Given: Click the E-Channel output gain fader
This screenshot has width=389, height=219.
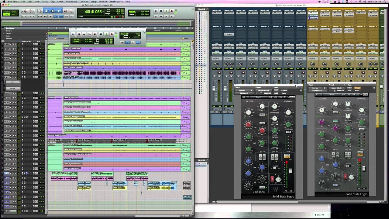Looking at the screenshot, I should [x=291, y=171].
